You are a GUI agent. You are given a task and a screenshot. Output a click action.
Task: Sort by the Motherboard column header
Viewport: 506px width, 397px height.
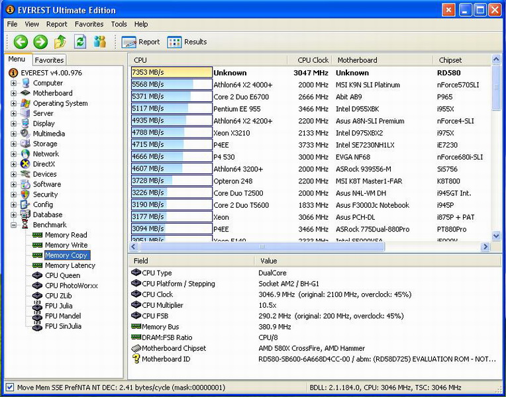coord(382,60)
